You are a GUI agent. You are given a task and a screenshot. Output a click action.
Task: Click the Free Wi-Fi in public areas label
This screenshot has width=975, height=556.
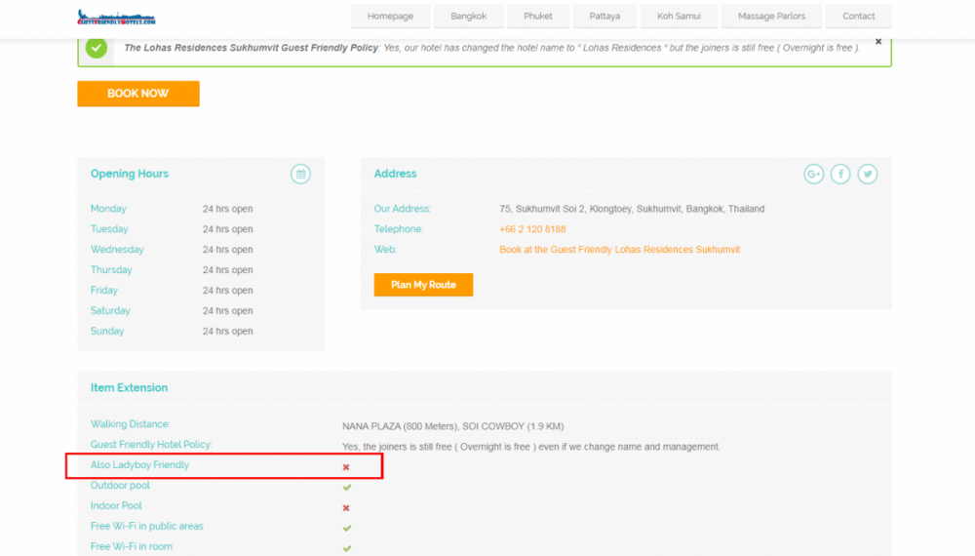tap(147, 526)
